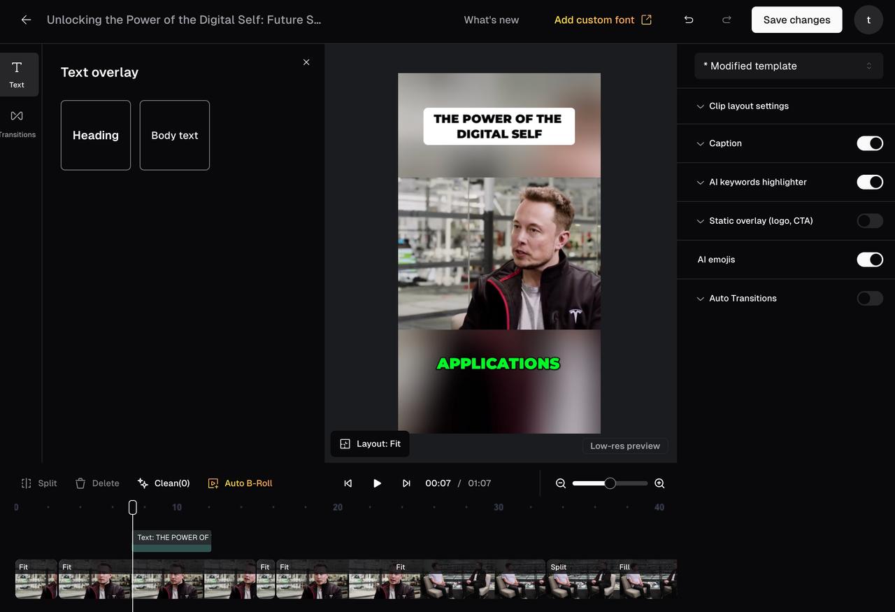
Task: Click Add custom font link
Action: (603, 20)
